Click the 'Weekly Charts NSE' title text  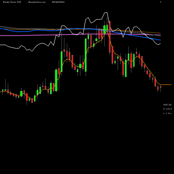[x=12, y=2]
